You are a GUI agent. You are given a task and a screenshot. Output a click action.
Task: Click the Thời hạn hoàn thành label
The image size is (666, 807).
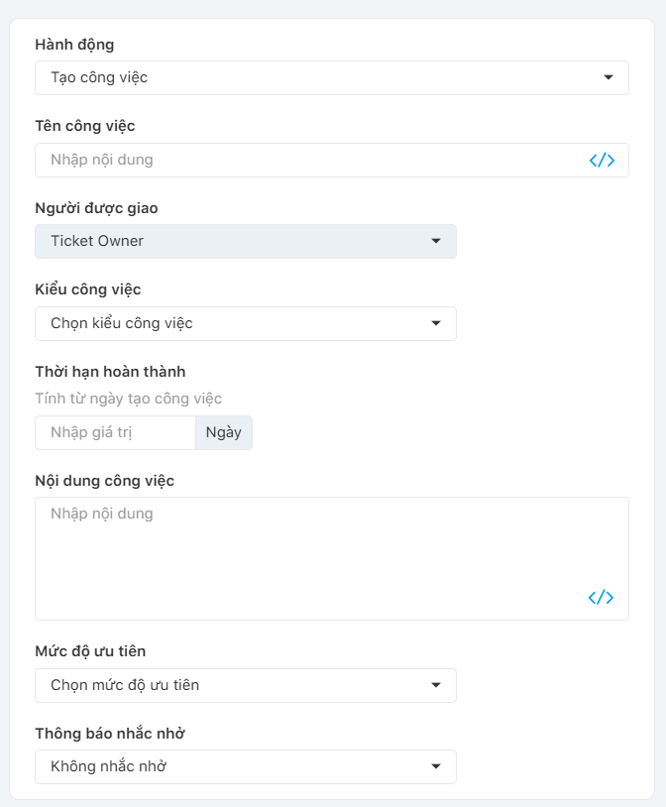click(110, 372)
